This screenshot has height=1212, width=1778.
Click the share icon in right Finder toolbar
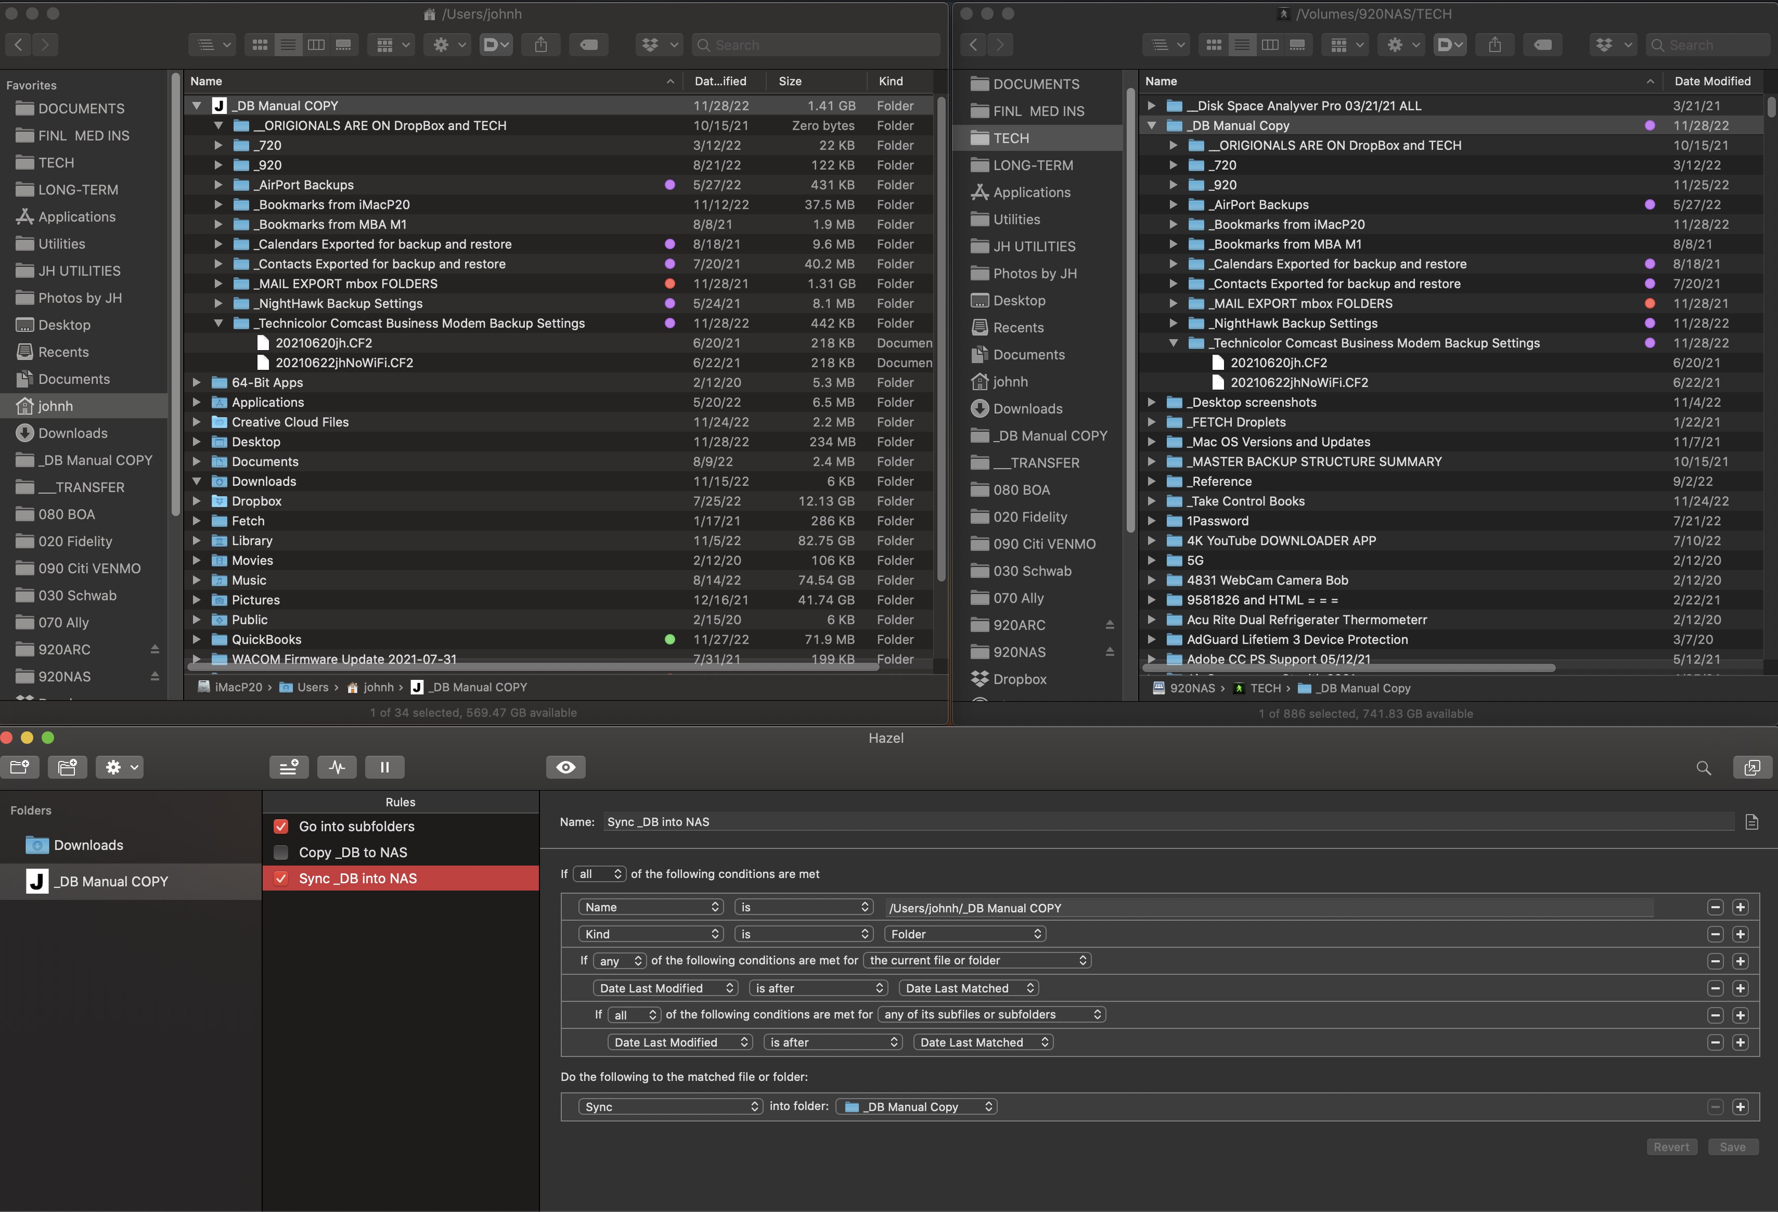[1494, 44]
